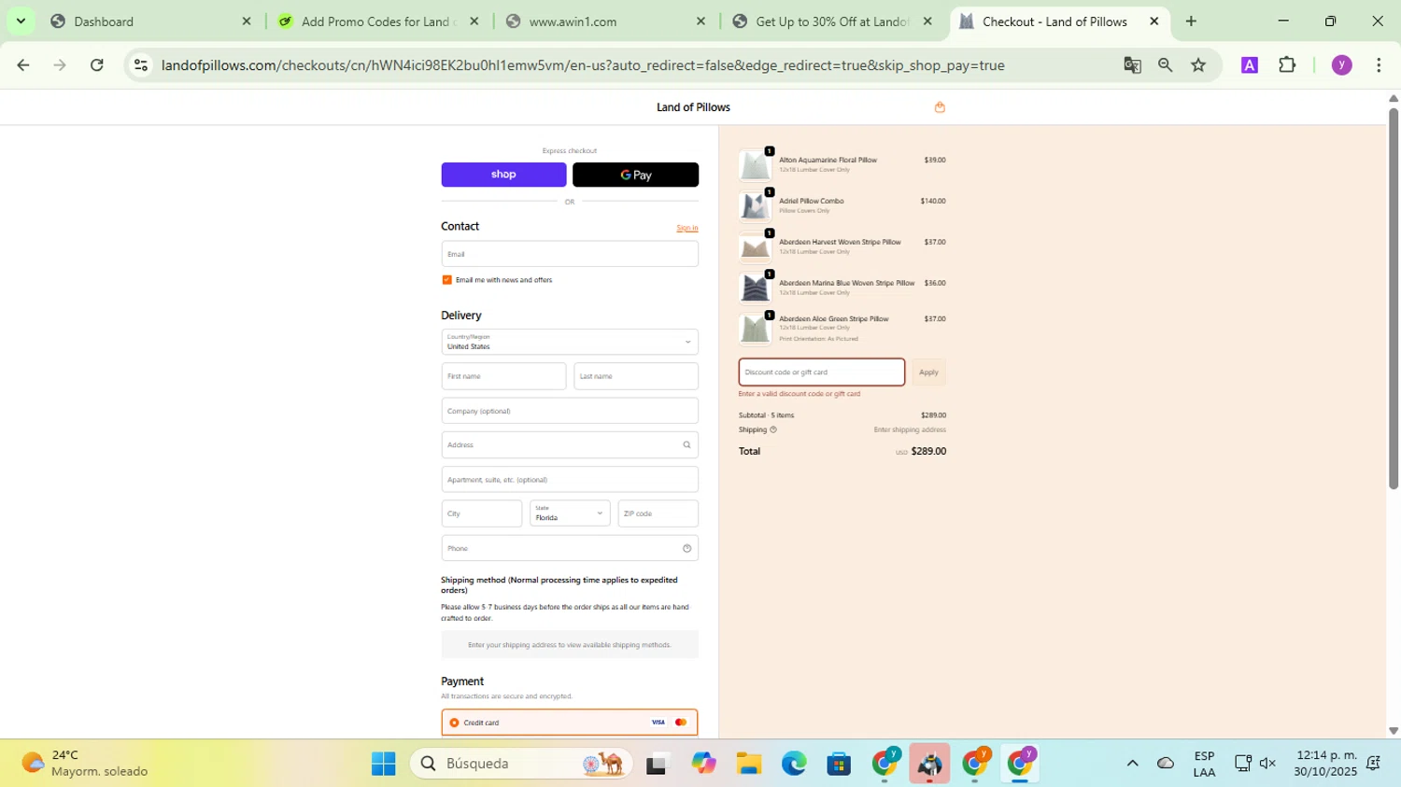Open a new browser tab
The width and height of the screenshot is (1401, 787).
[x=1191, y=21]
